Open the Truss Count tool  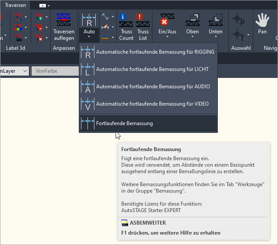[x=126, y=27]
